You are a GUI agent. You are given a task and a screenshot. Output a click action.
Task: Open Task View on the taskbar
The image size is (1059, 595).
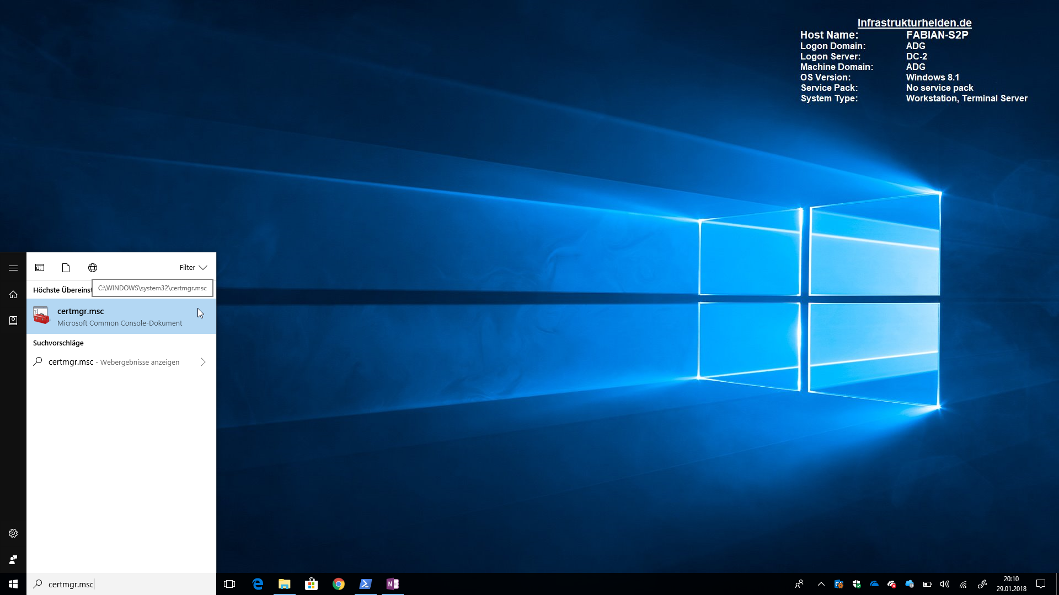229,584
